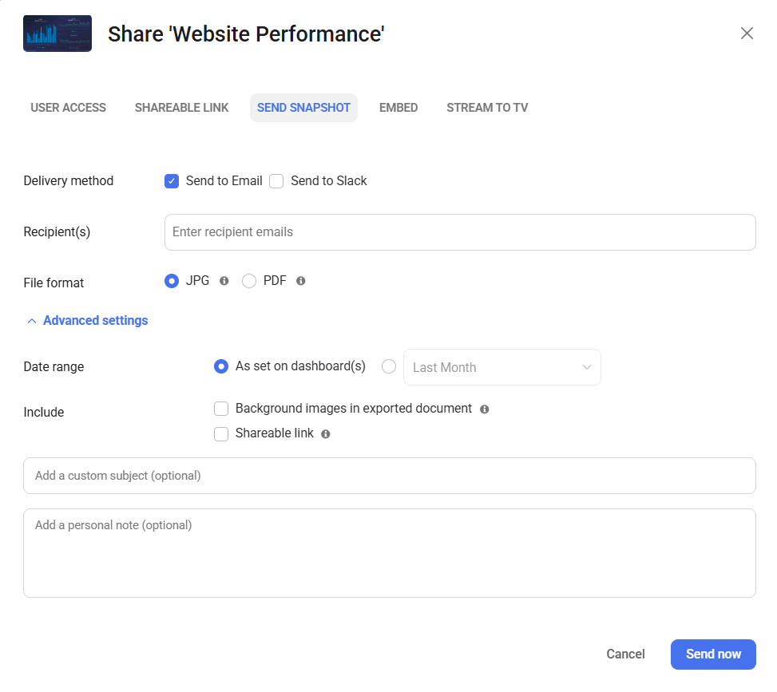Focus the recipient emails input field
This screenshot has width=777, height=692.
point(460,231)
